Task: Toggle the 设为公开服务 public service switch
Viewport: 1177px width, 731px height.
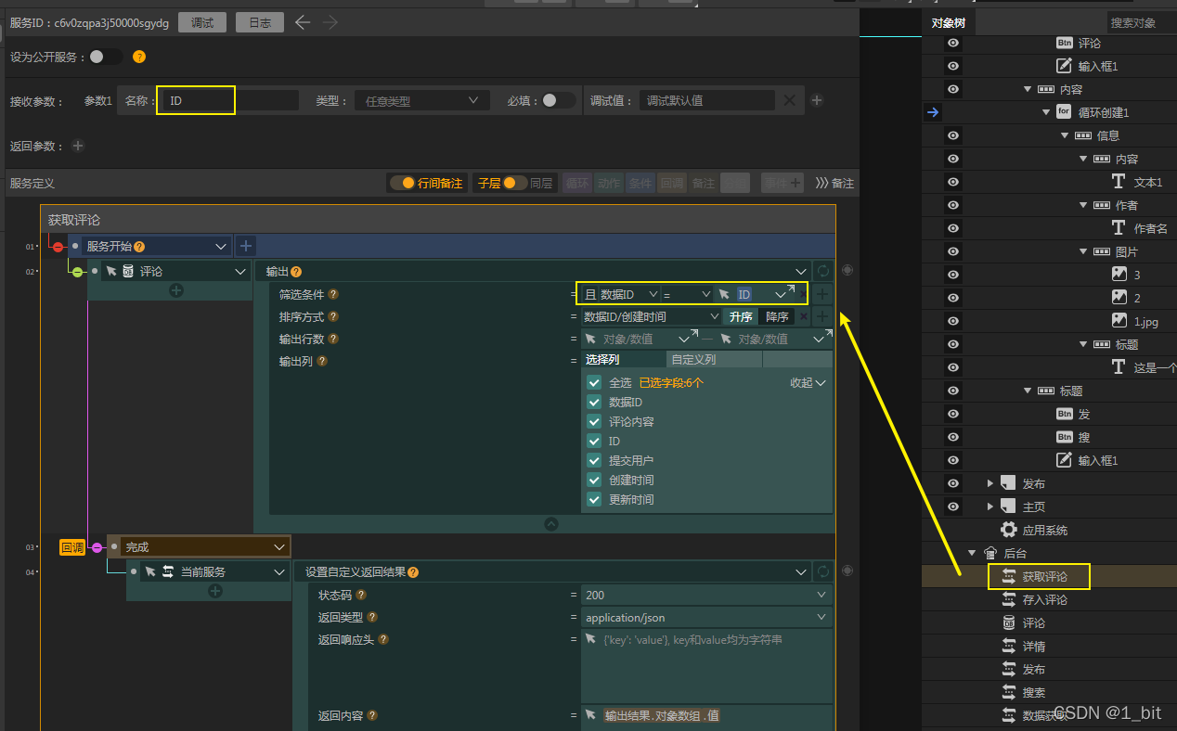Action: pyautogui.click(x=105, y=57)
